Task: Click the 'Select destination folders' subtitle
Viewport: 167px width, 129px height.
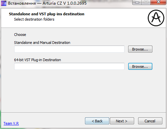Action: point(34,19)
